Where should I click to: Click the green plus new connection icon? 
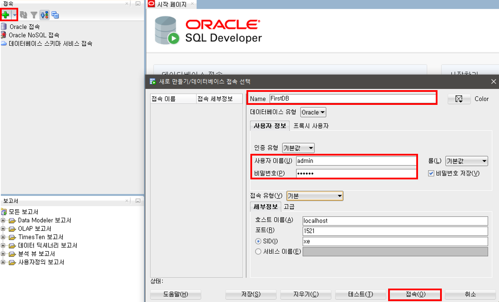pos(5,15)
